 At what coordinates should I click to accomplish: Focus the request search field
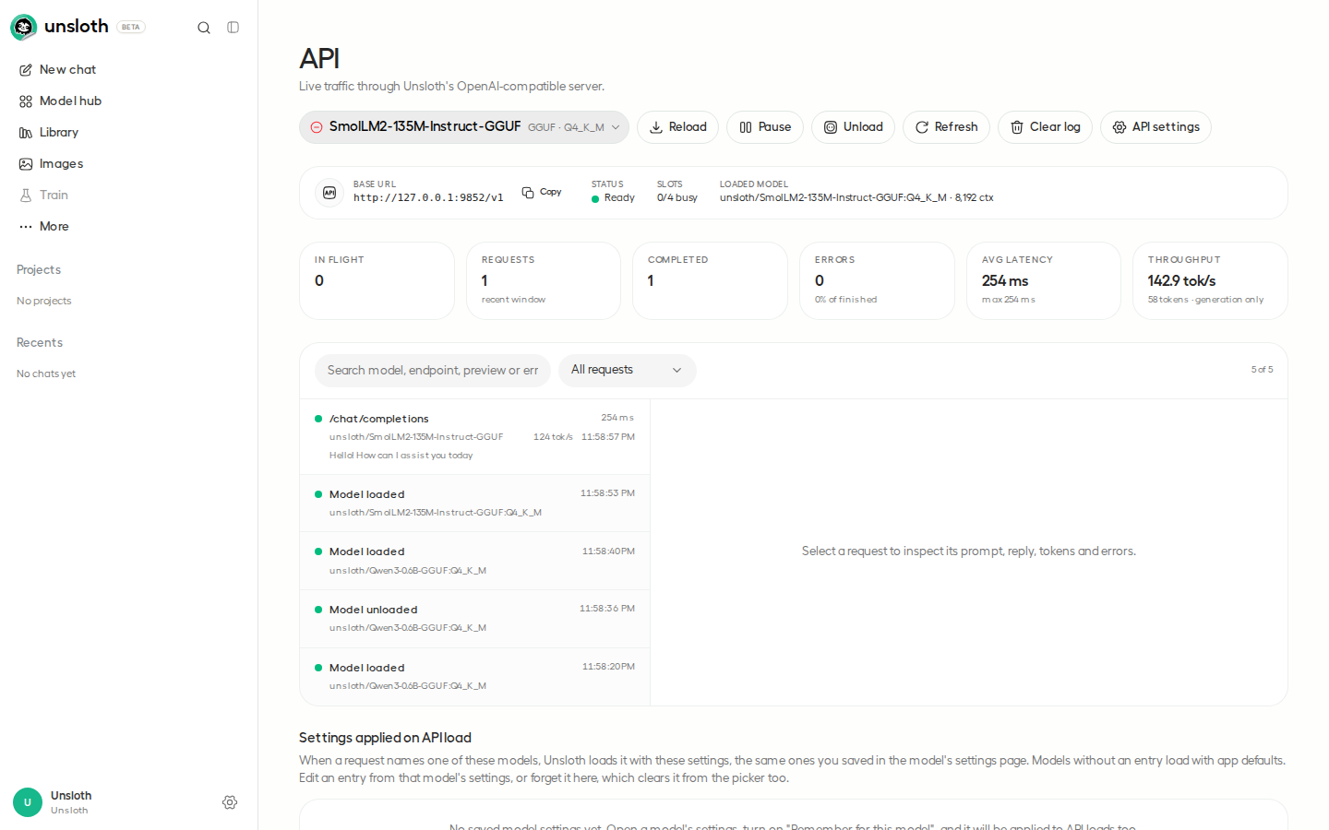[x=433, y=370]
